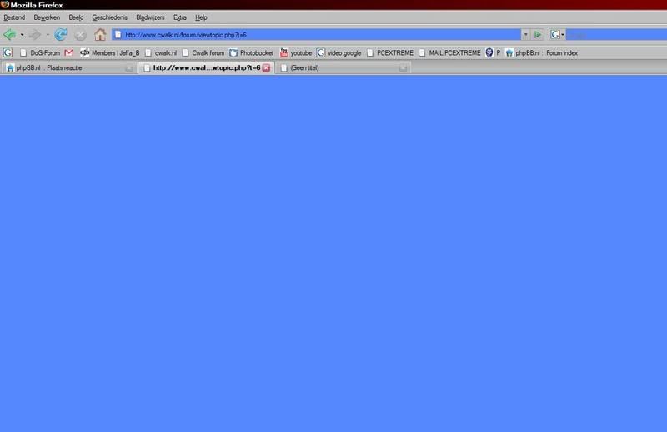Click the Stop loading icon
Viewport: 667px width, 432px height.
[x=80, y=35]
